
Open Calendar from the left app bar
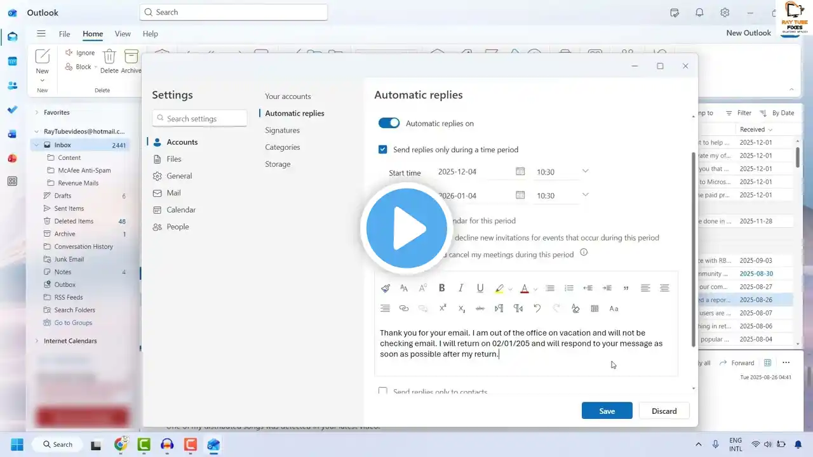pos(12,61)
